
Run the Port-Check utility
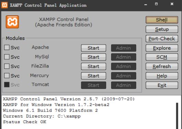pyautogui.click(x=162, y=38)
